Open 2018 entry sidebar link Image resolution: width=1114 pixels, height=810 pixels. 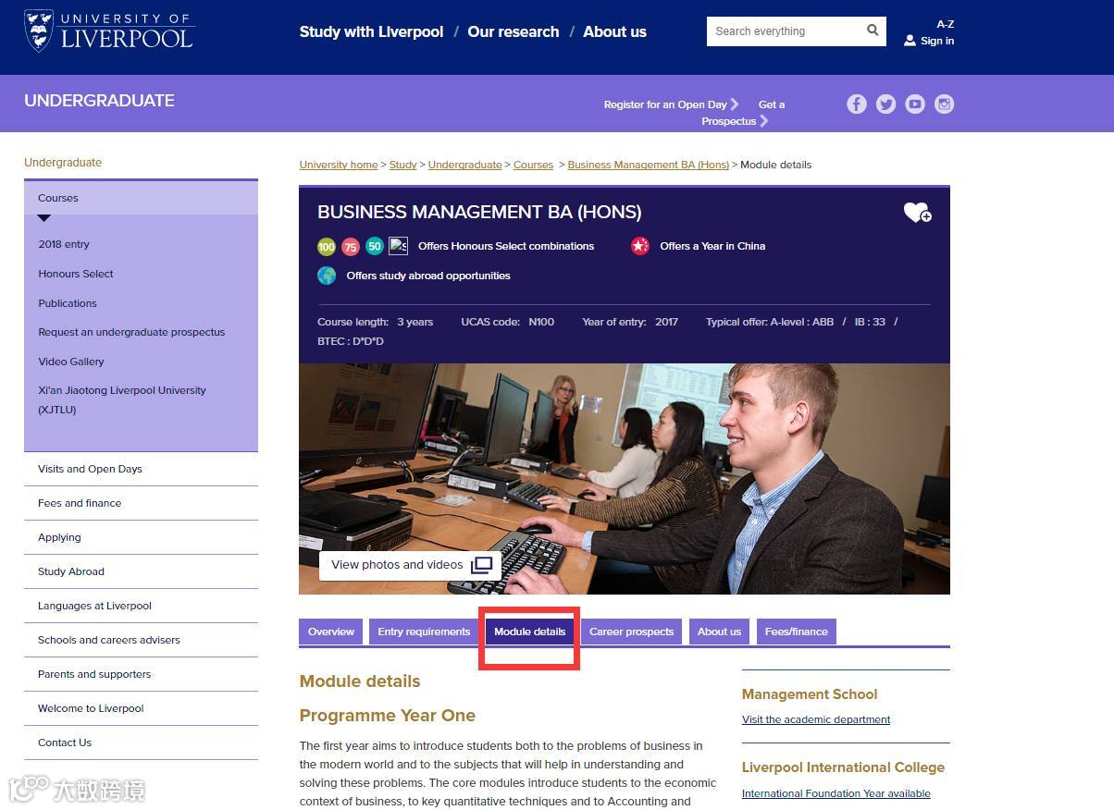(x=64, y=244)
